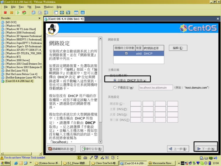221x166 pixels.
Task: Select [Red Hat Linux Fedora Core 4] favorite
Action: [x=22, y=74]
